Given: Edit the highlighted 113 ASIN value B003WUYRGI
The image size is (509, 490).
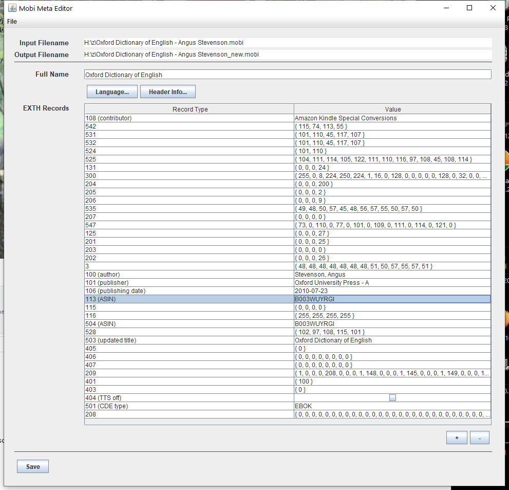Looking at the screenshot, I should pos(392,299).
